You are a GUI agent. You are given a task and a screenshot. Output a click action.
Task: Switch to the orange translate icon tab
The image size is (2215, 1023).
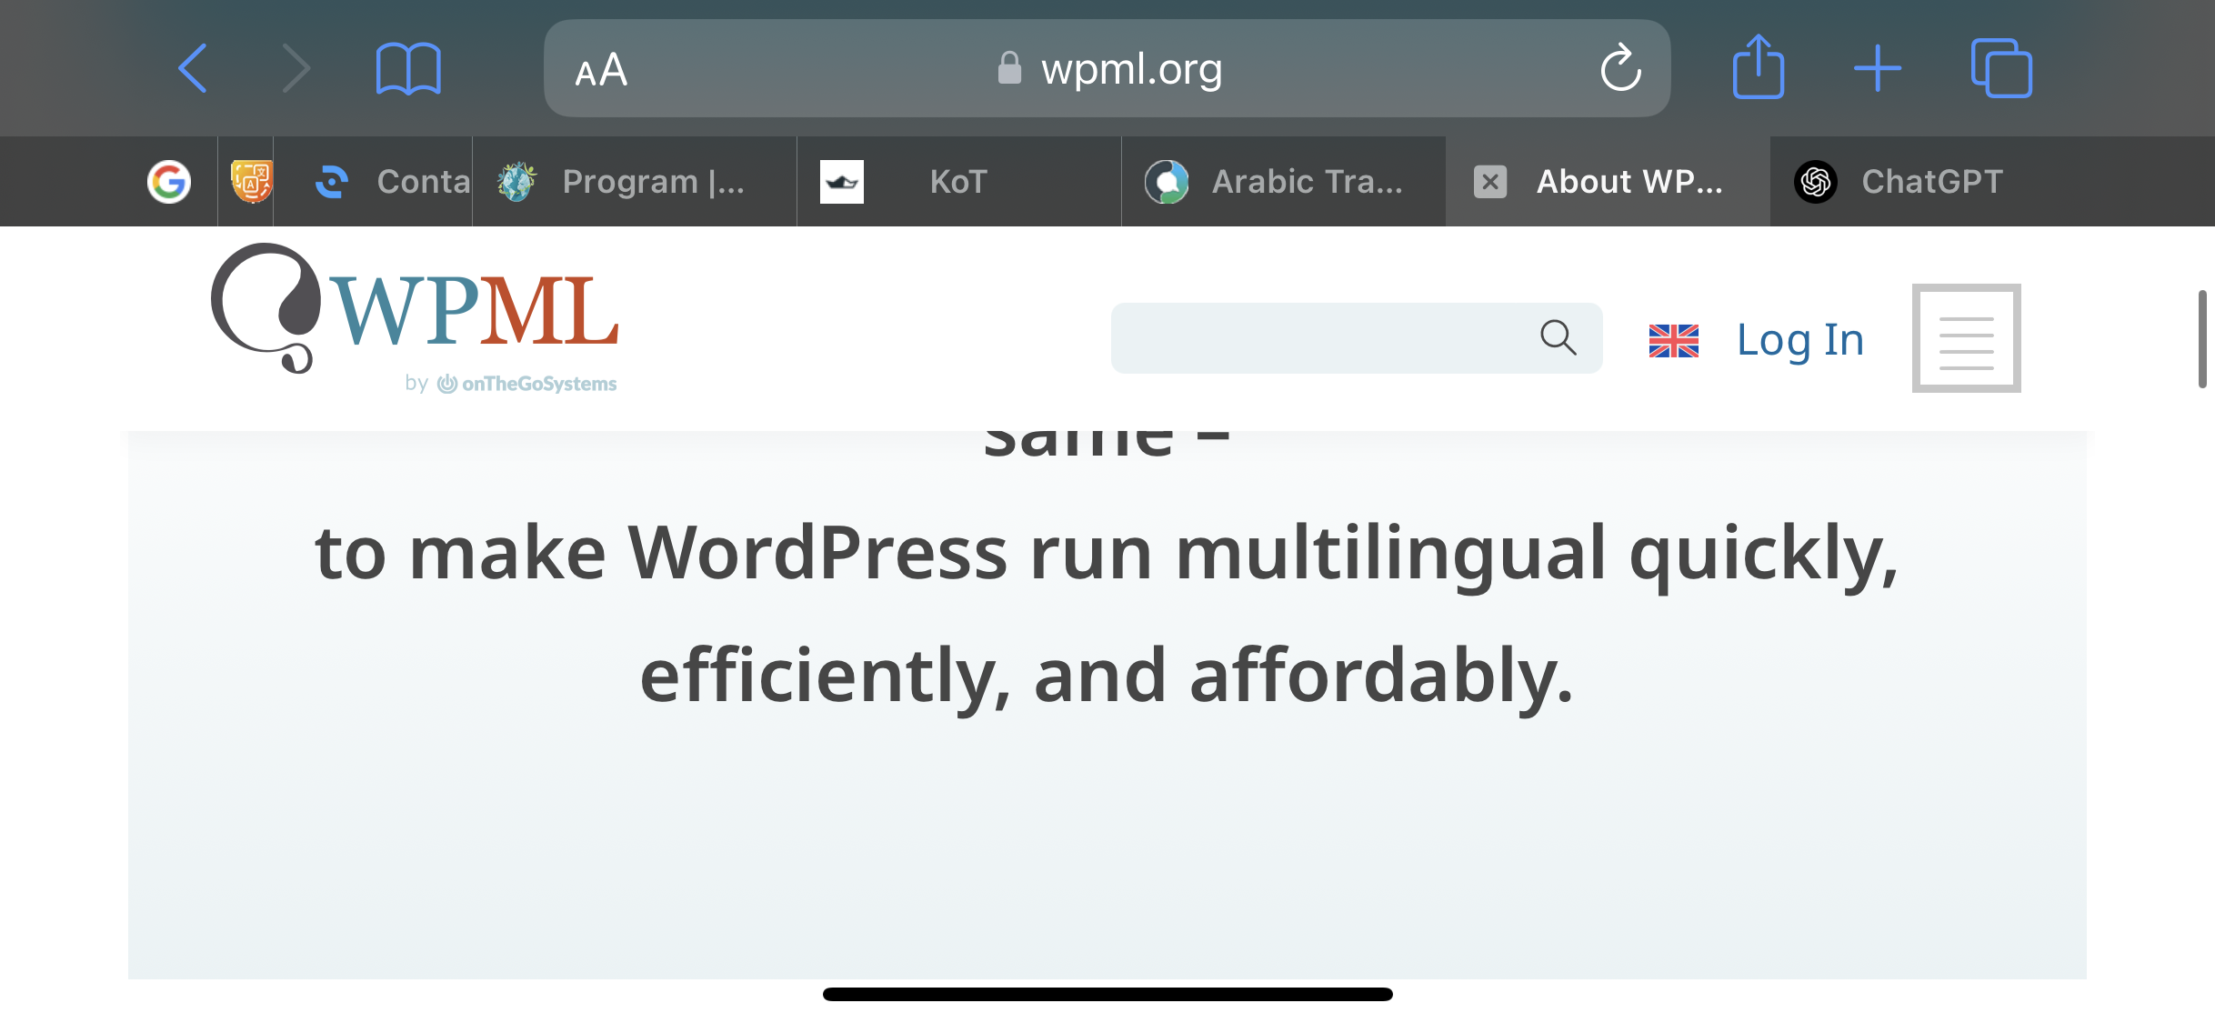(x=251, y=182)
